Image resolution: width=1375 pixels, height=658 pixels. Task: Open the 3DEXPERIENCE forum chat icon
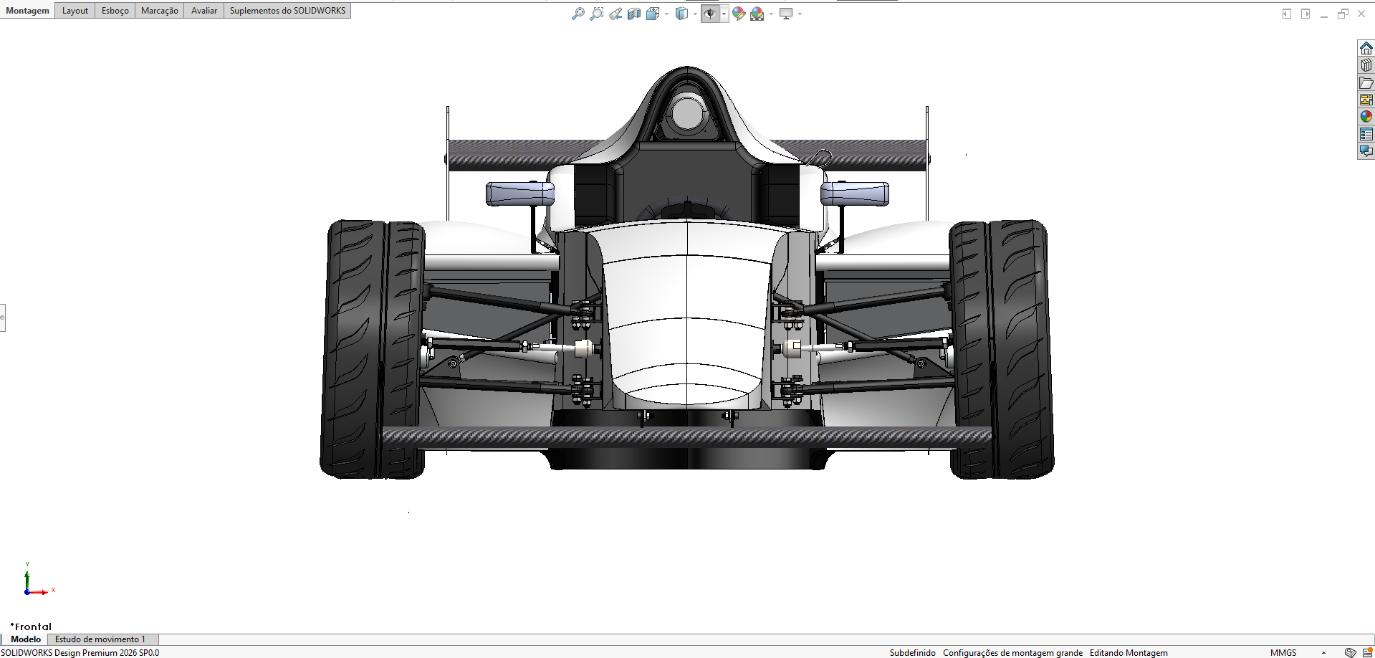[1366, 151]
